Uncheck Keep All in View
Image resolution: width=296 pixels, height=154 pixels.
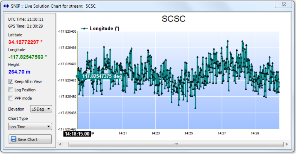pyautogui.click(x=11, y=81)
